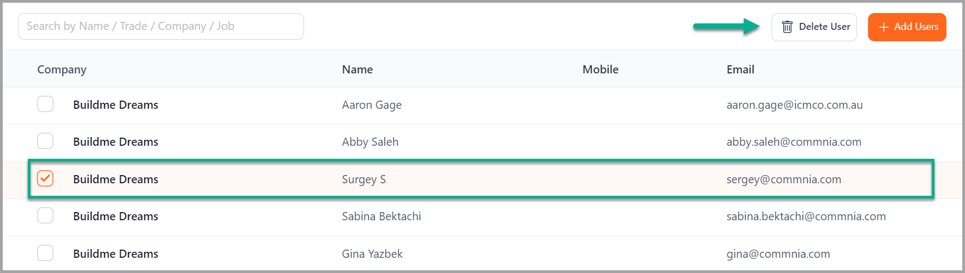Click the sergey@commnia.com email address
Viewport: 965px width, 273px height.
[x=784, y=179]
